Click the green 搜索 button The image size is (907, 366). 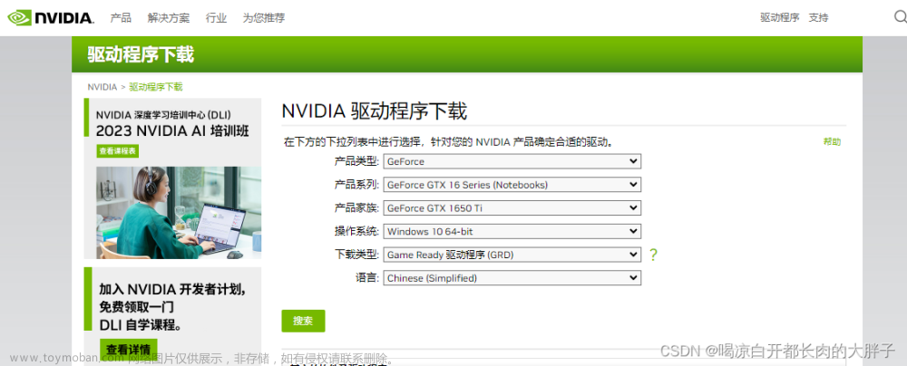point(303,321)
